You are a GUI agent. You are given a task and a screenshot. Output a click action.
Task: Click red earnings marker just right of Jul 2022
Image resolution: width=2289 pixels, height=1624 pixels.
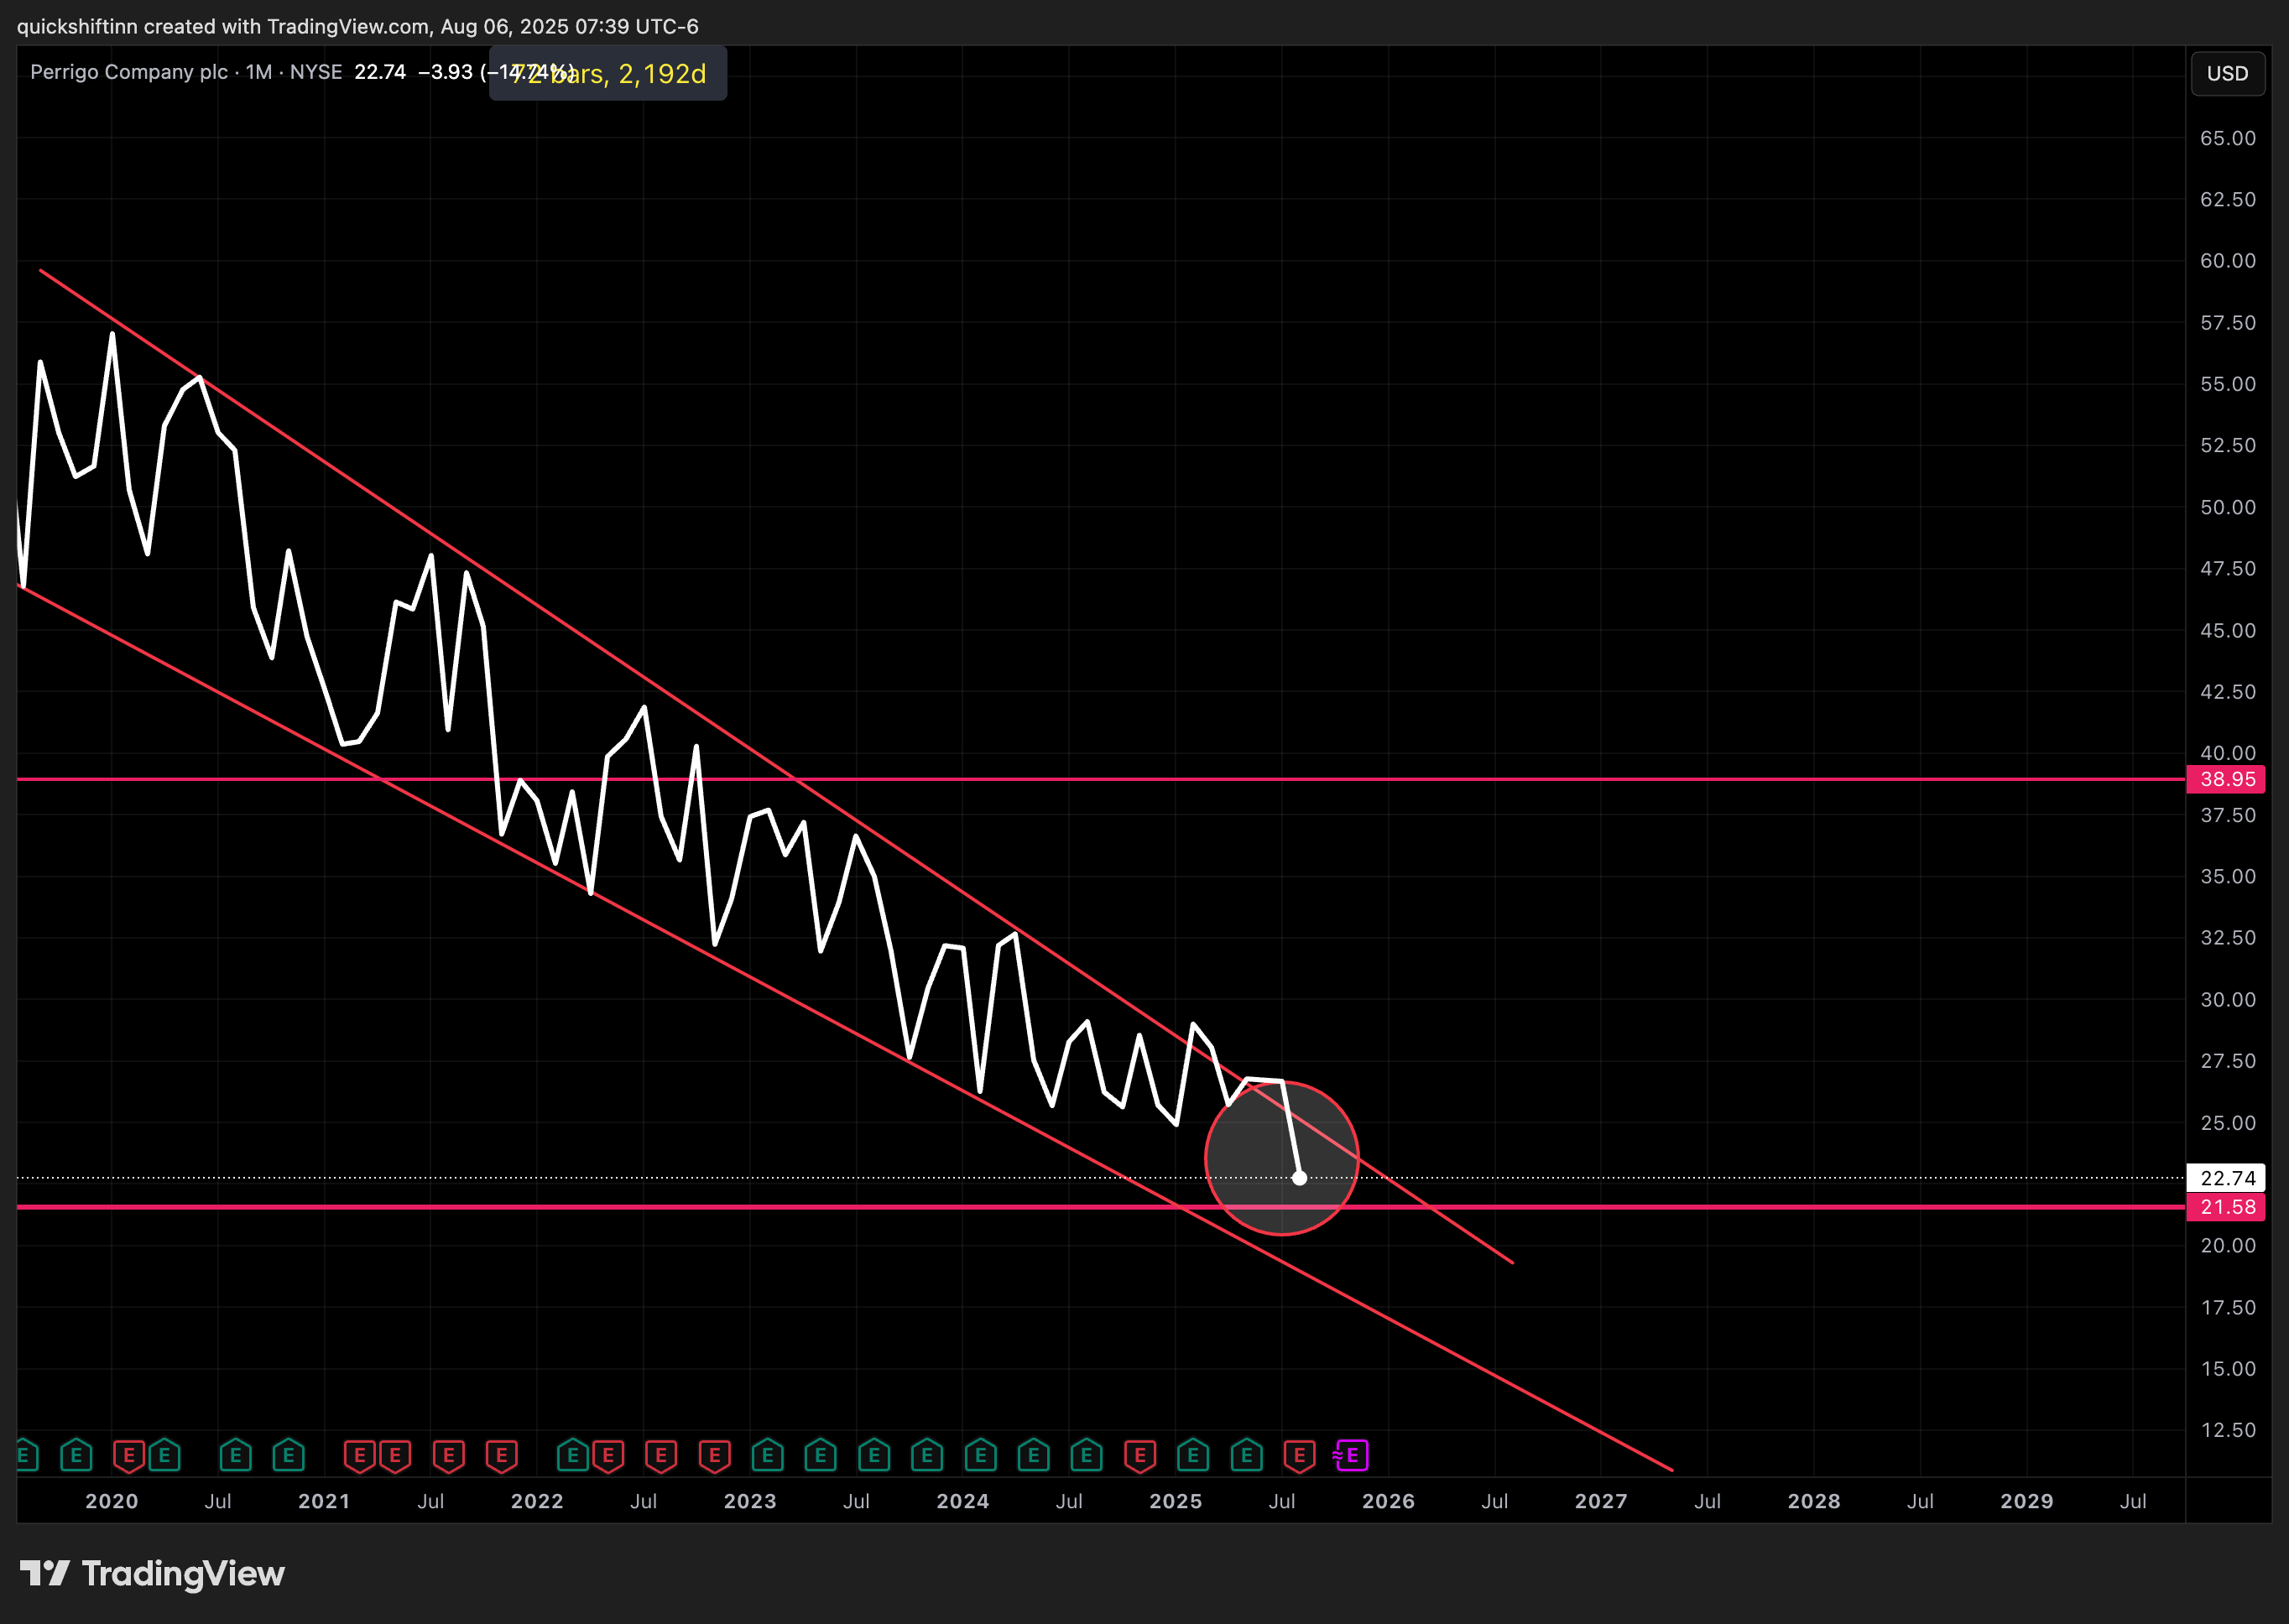[x=661, y=1455]
